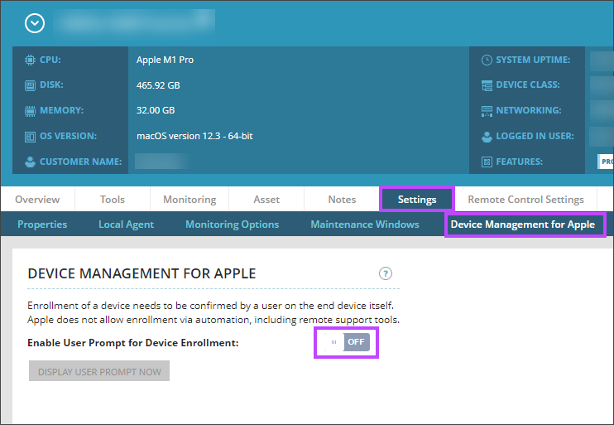The image size is (614, 425).
Task: Click the OS Version icon
Action: (30, 136)
